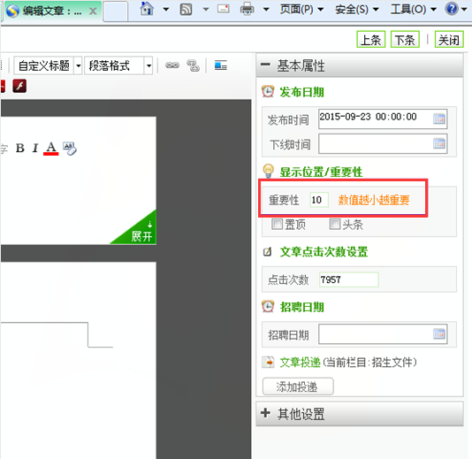The height and width of the screenshot is (459, 472).
Task: Insert a hyperlink with the link icon
Action: pyautogui.click(x=172, y=65)
